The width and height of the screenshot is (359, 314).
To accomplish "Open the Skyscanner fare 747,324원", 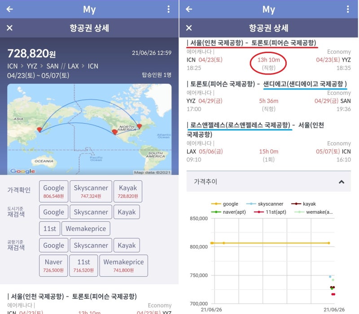I will pyautogui.click(x=91, y=191).
